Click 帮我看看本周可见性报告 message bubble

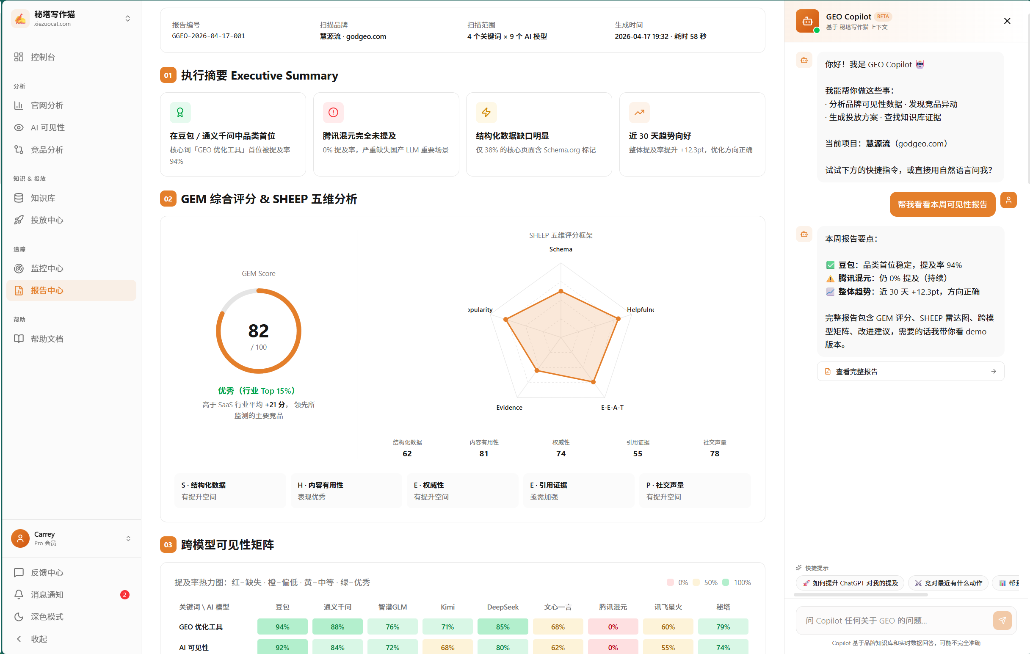click(x=942, y=204)
